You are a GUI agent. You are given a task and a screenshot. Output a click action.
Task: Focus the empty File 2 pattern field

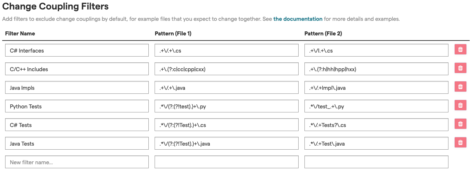pyautogui.click(x=376, y=162)
